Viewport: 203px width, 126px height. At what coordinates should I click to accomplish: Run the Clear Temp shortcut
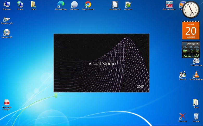pyautogui.click(x=182, y=118)
